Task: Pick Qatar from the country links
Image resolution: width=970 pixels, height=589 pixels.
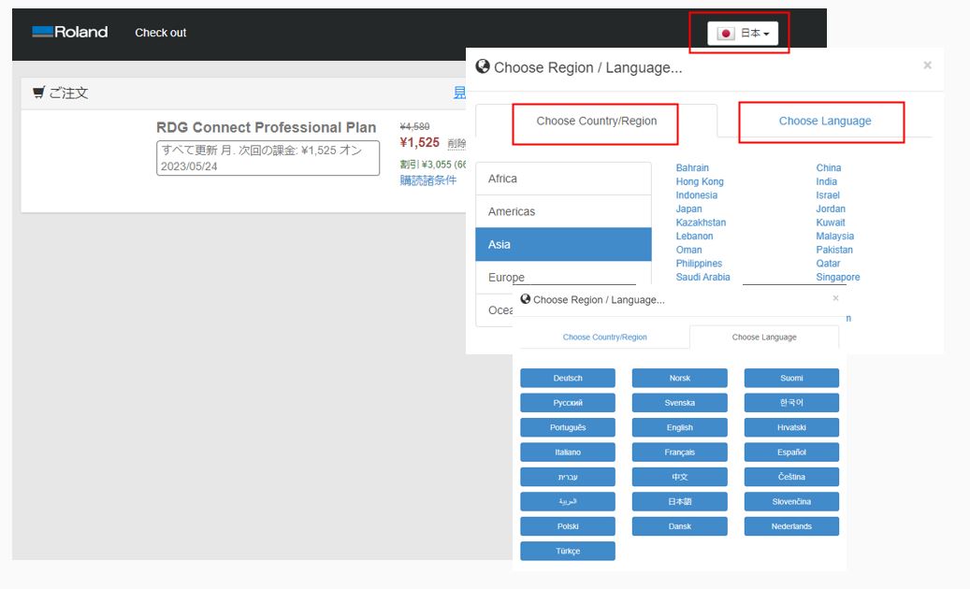Action: pos(828,264)
